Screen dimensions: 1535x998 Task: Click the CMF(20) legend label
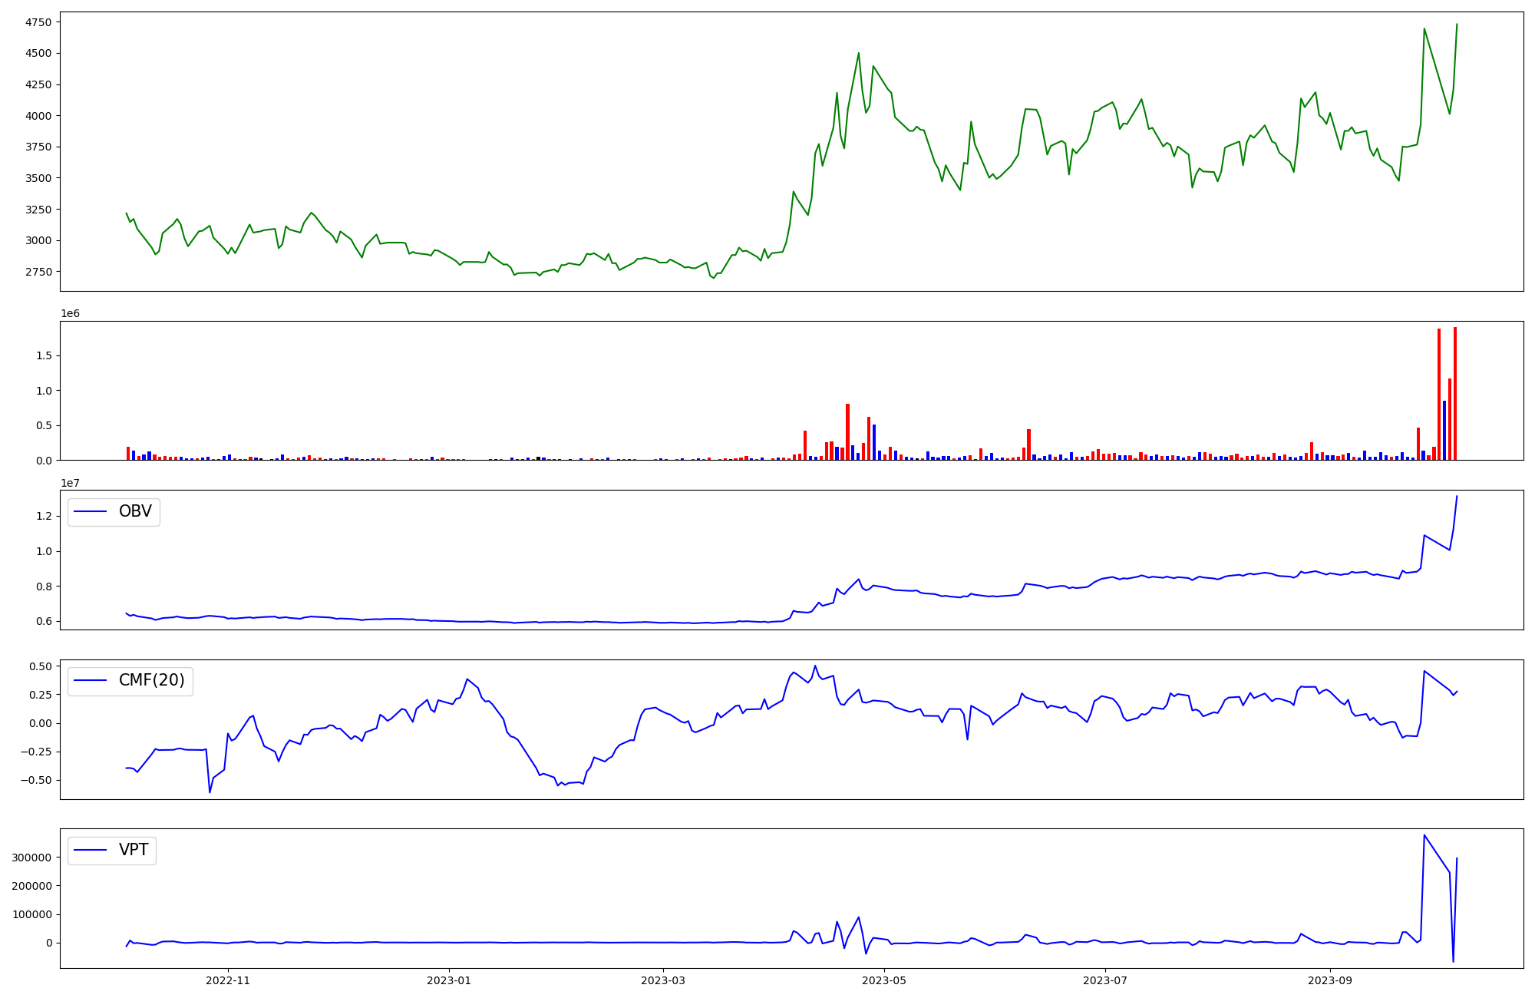tap(151, 680)
